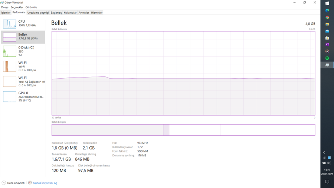Click the SODIMM form factor value
The width and height of the screenshot is (334, 188).
coord(143,151)
